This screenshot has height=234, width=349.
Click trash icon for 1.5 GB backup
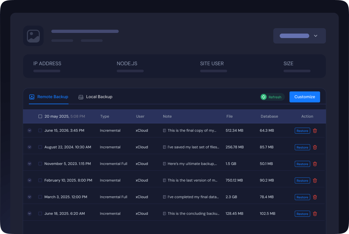(x=315, y=164)
